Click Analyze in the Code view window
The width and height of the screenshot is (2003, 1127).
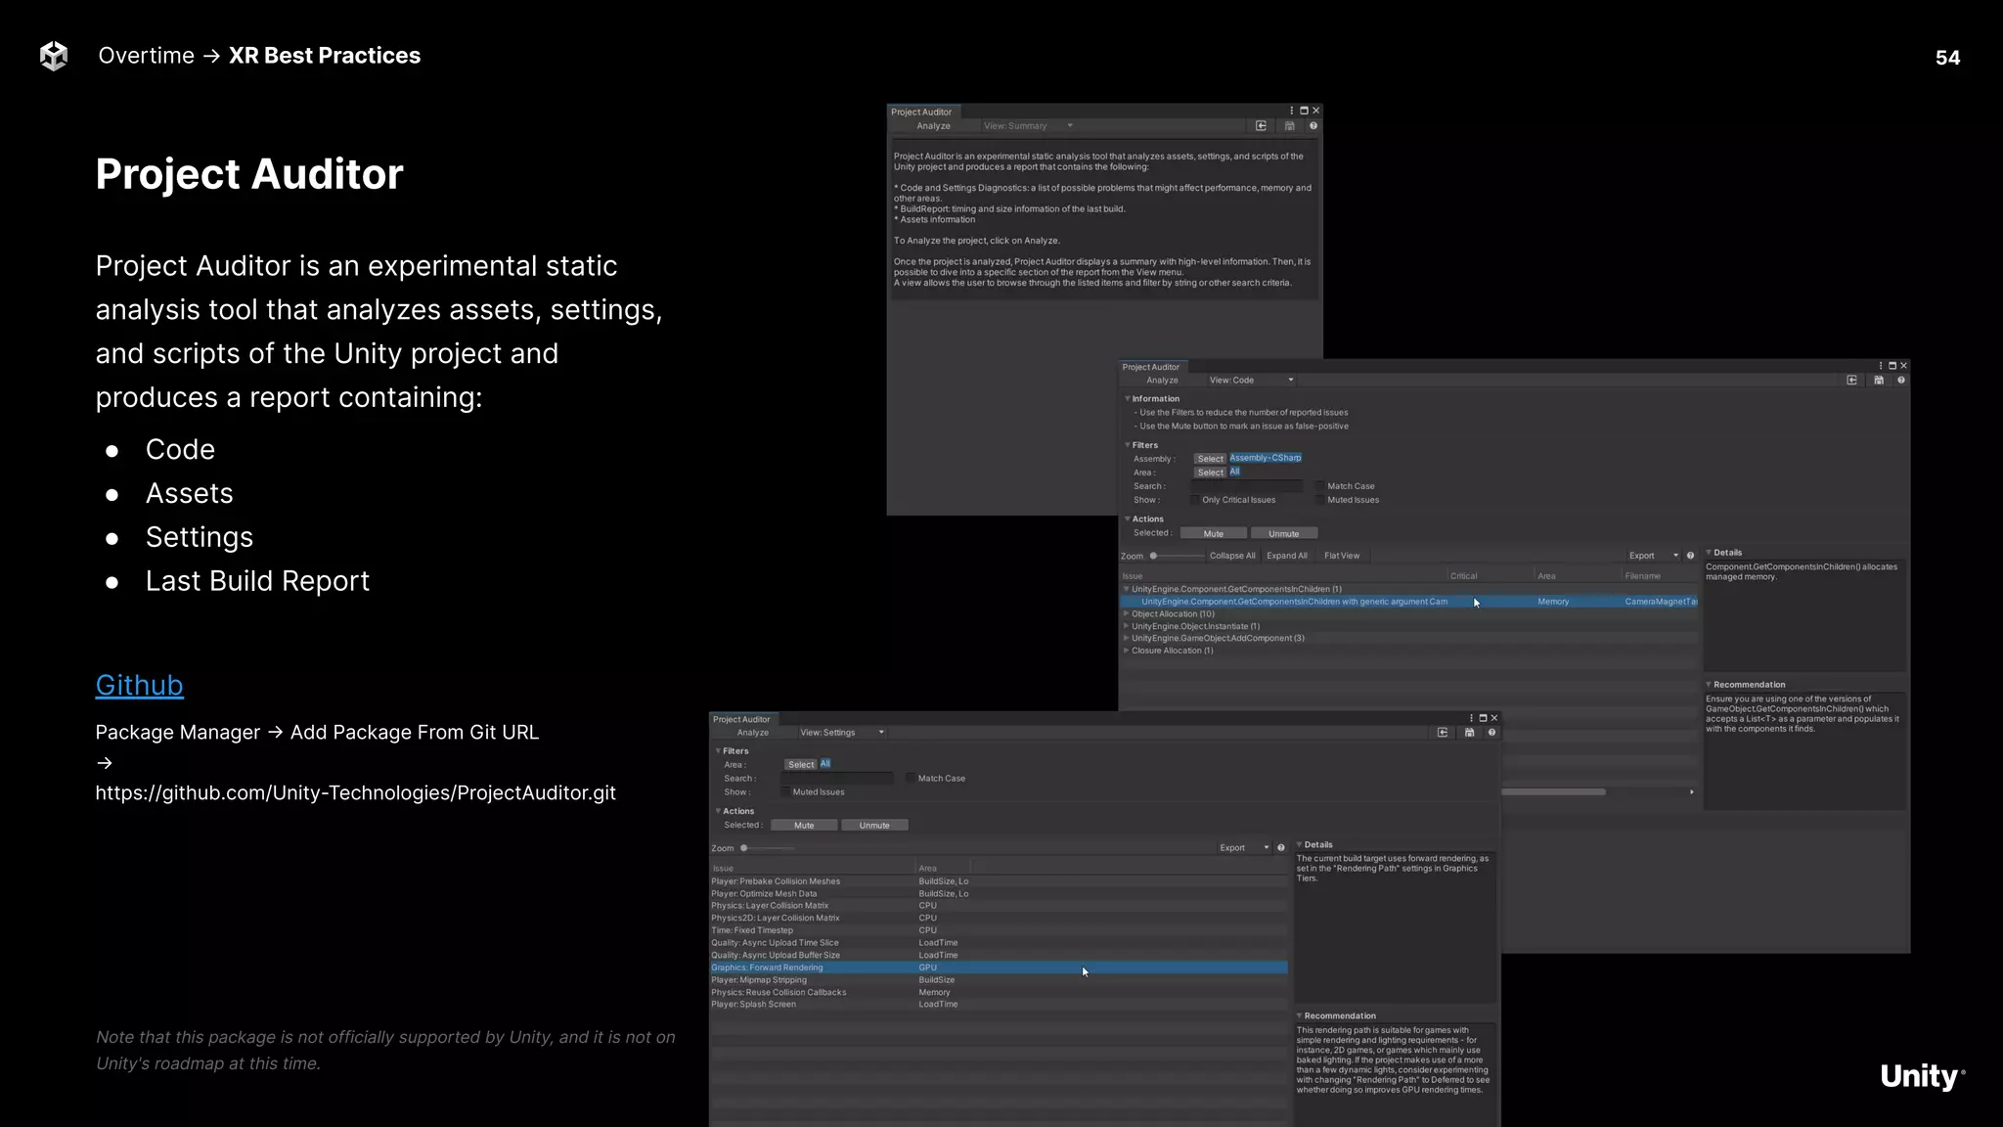click(x=1162, y=381)
